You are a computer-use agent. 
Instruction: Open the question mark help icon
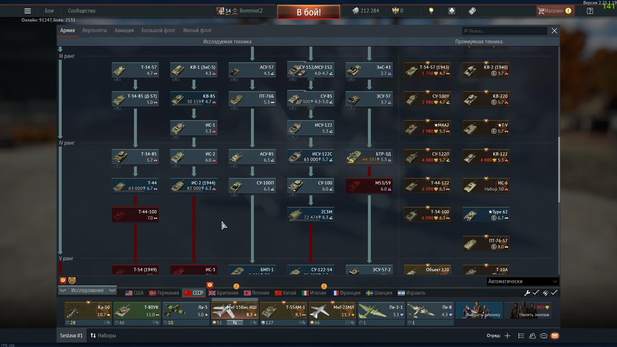(590, 11)
